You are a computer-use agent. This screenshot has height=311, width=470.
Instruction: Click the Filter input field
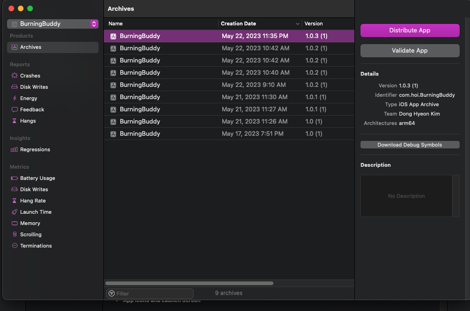tap(150, 294)
